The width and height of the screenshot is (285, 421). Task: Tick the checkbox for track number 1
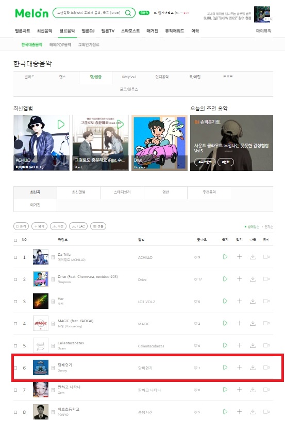(x=15, y=257)
